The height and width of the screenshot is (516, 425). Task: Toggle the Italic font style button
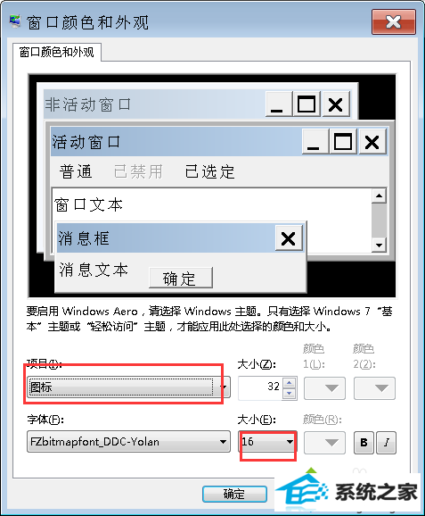(387, 443)
